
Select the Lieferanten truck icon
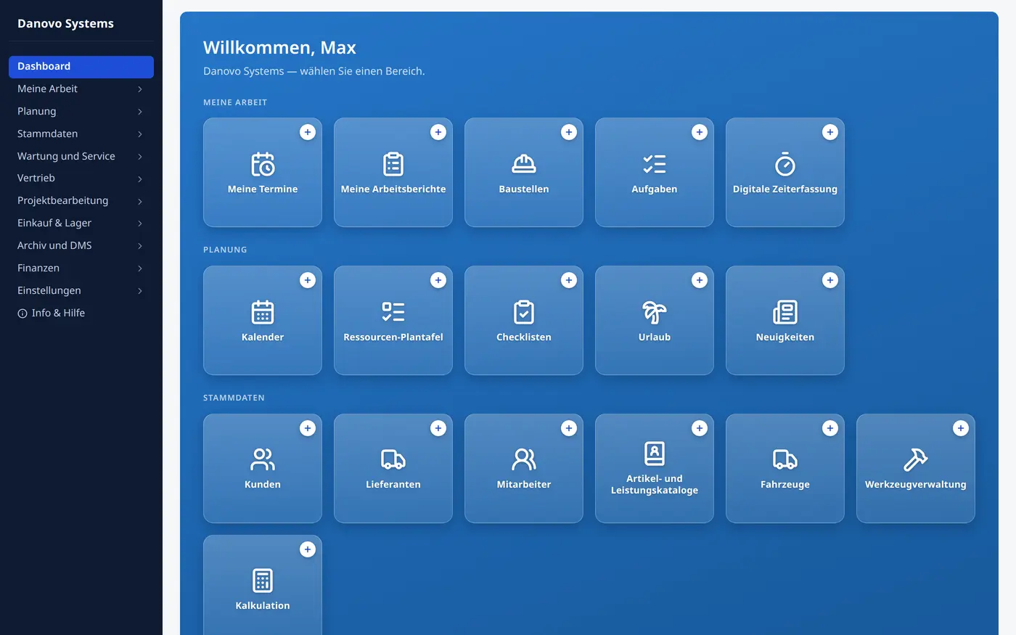(x=393, y=459)
